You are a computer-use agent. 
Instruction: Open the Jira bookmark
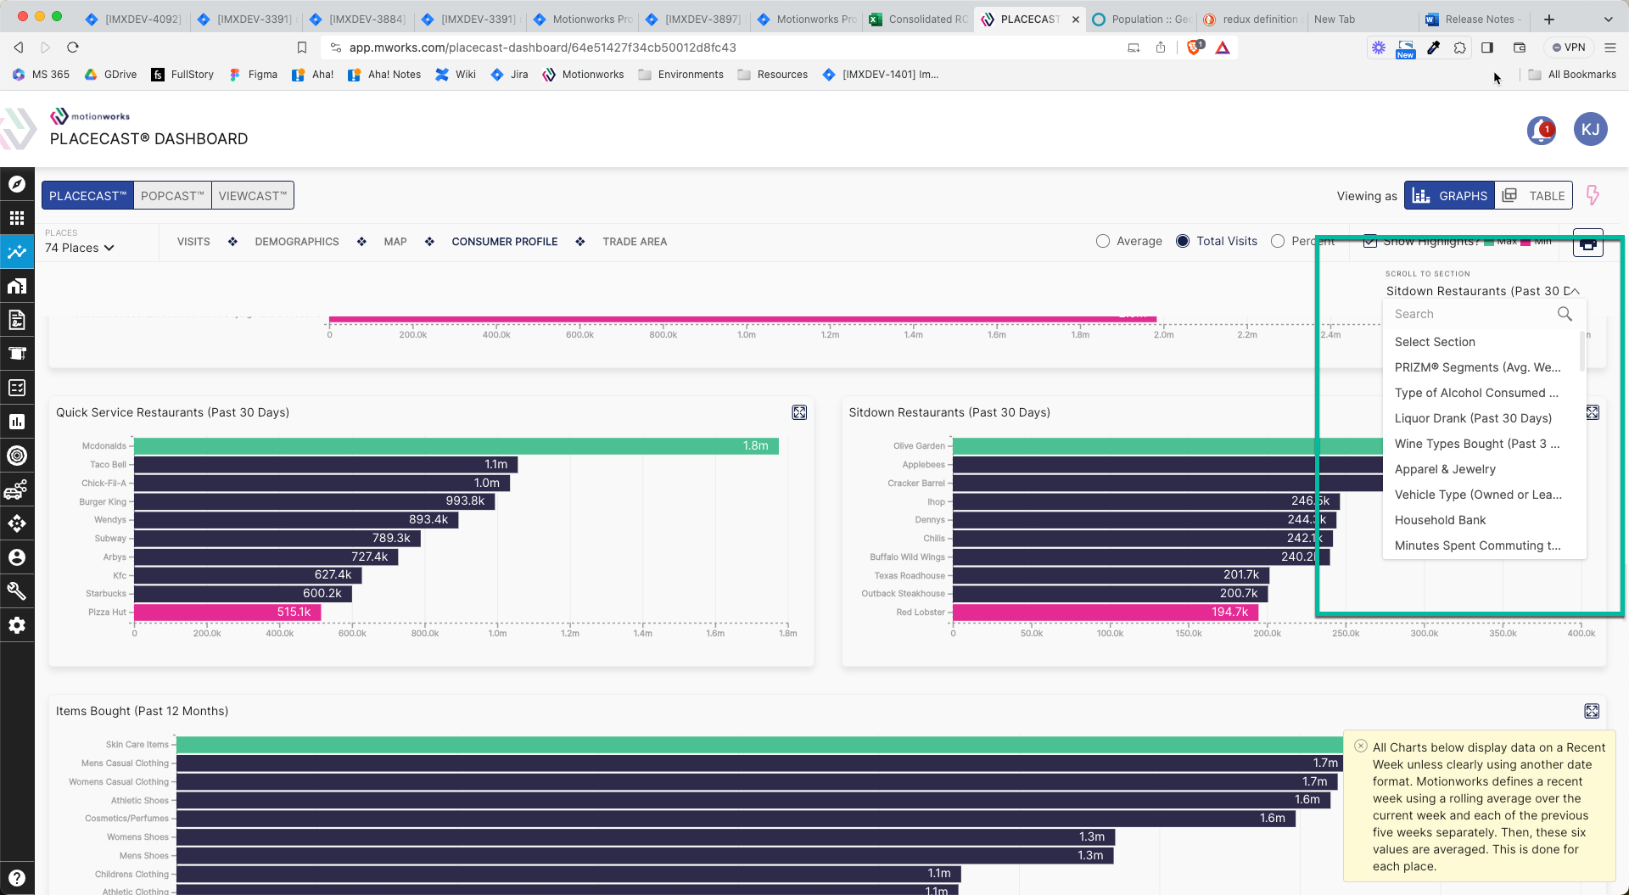tap(510, 75)
